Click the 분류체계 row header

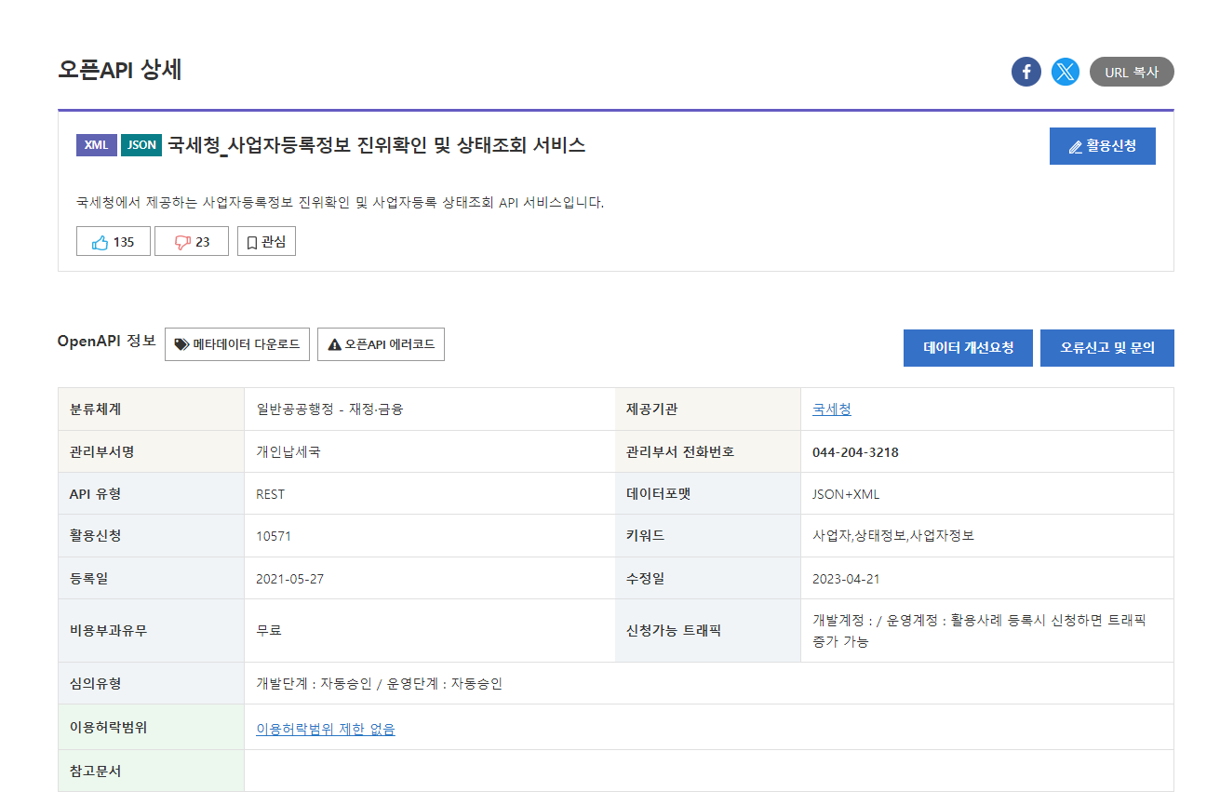[x=151, y=409]
